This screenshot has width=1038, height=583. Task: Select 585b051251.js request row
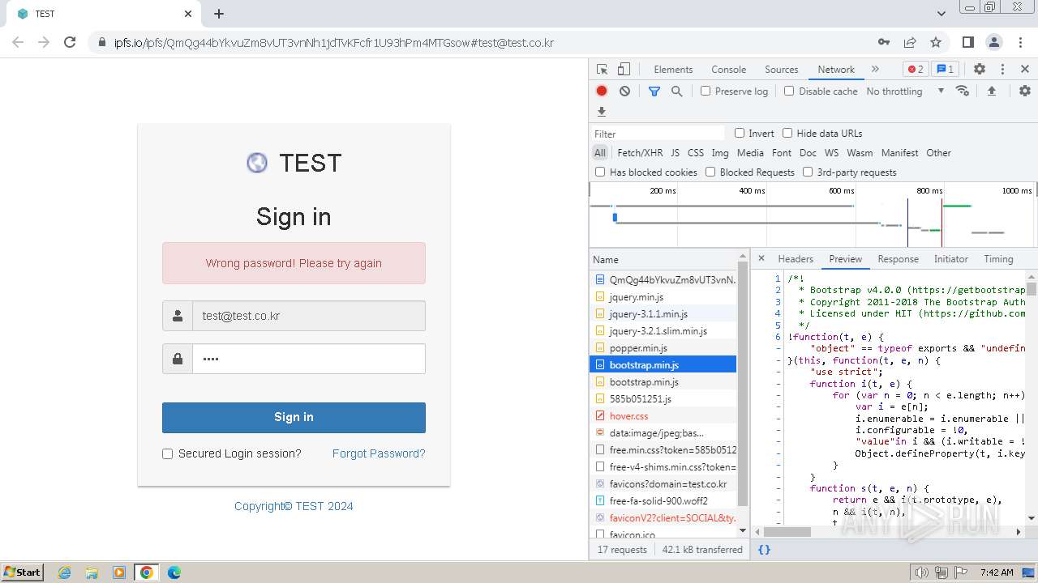[663, 399]
